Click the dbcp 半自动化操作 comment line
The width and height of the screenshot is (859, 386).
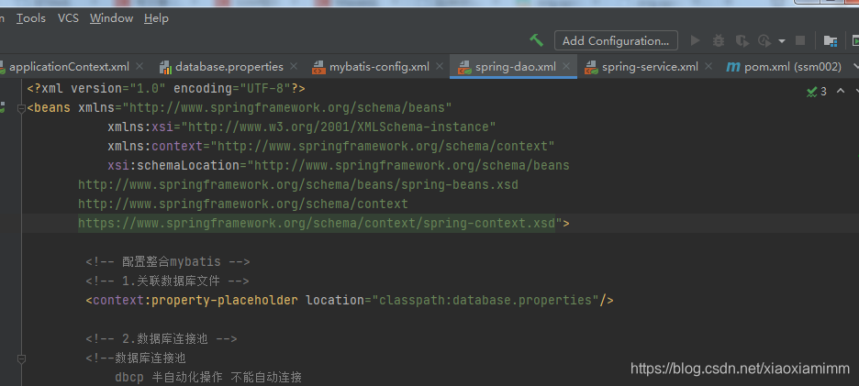click(208, 377)
